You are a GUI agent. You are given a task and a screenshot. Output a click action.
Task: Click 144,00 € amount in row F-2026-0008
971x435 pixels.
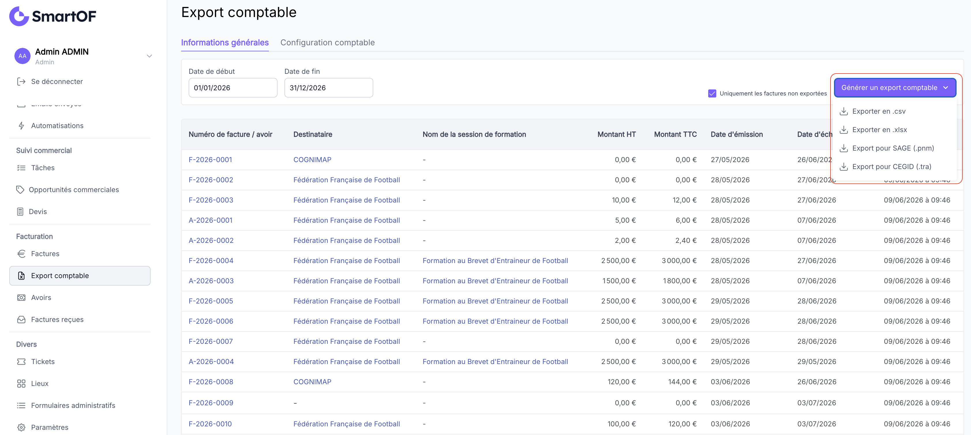(x=682, y=382)
